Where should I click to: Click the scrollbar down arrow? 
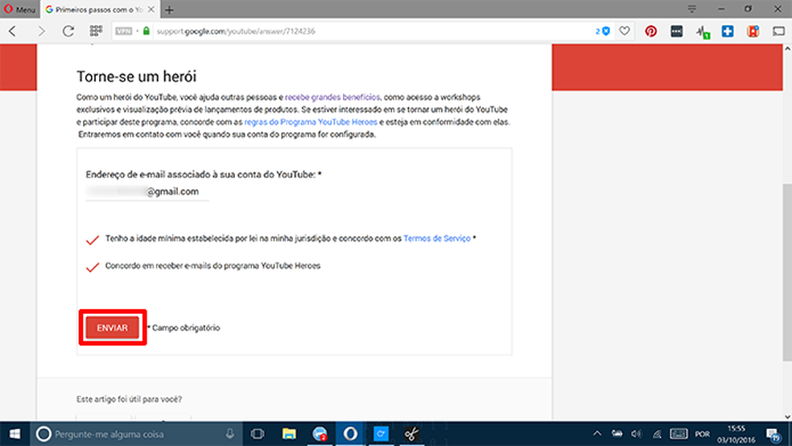787,417
